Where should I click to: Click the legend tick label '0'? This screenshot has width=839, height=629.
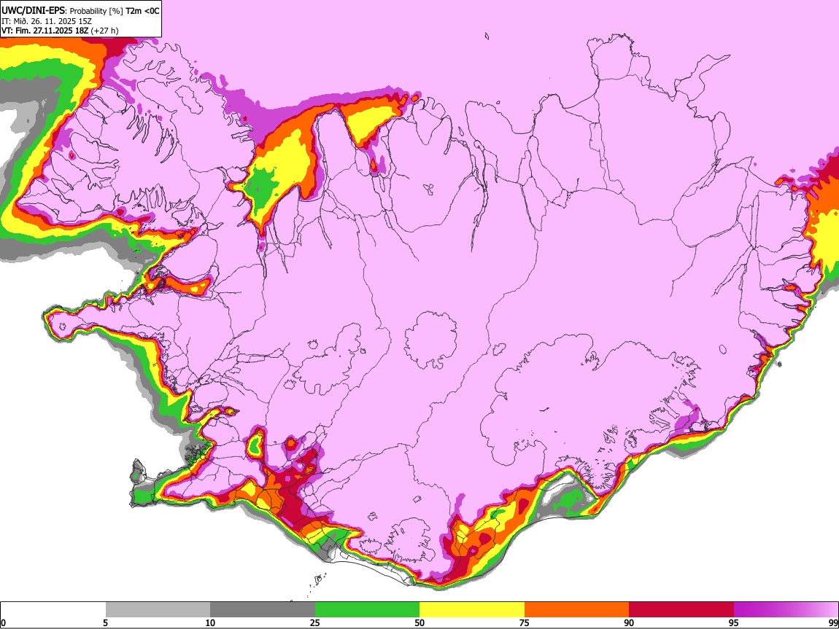coord(3,622)
